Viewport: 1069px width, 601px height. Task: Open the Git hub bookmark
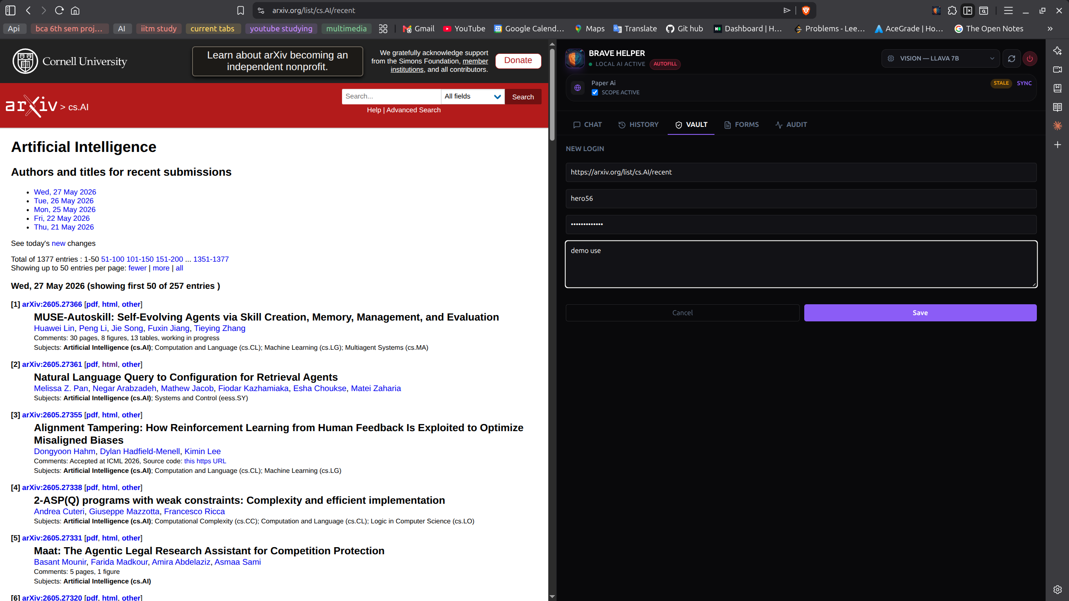coord(684,28)
